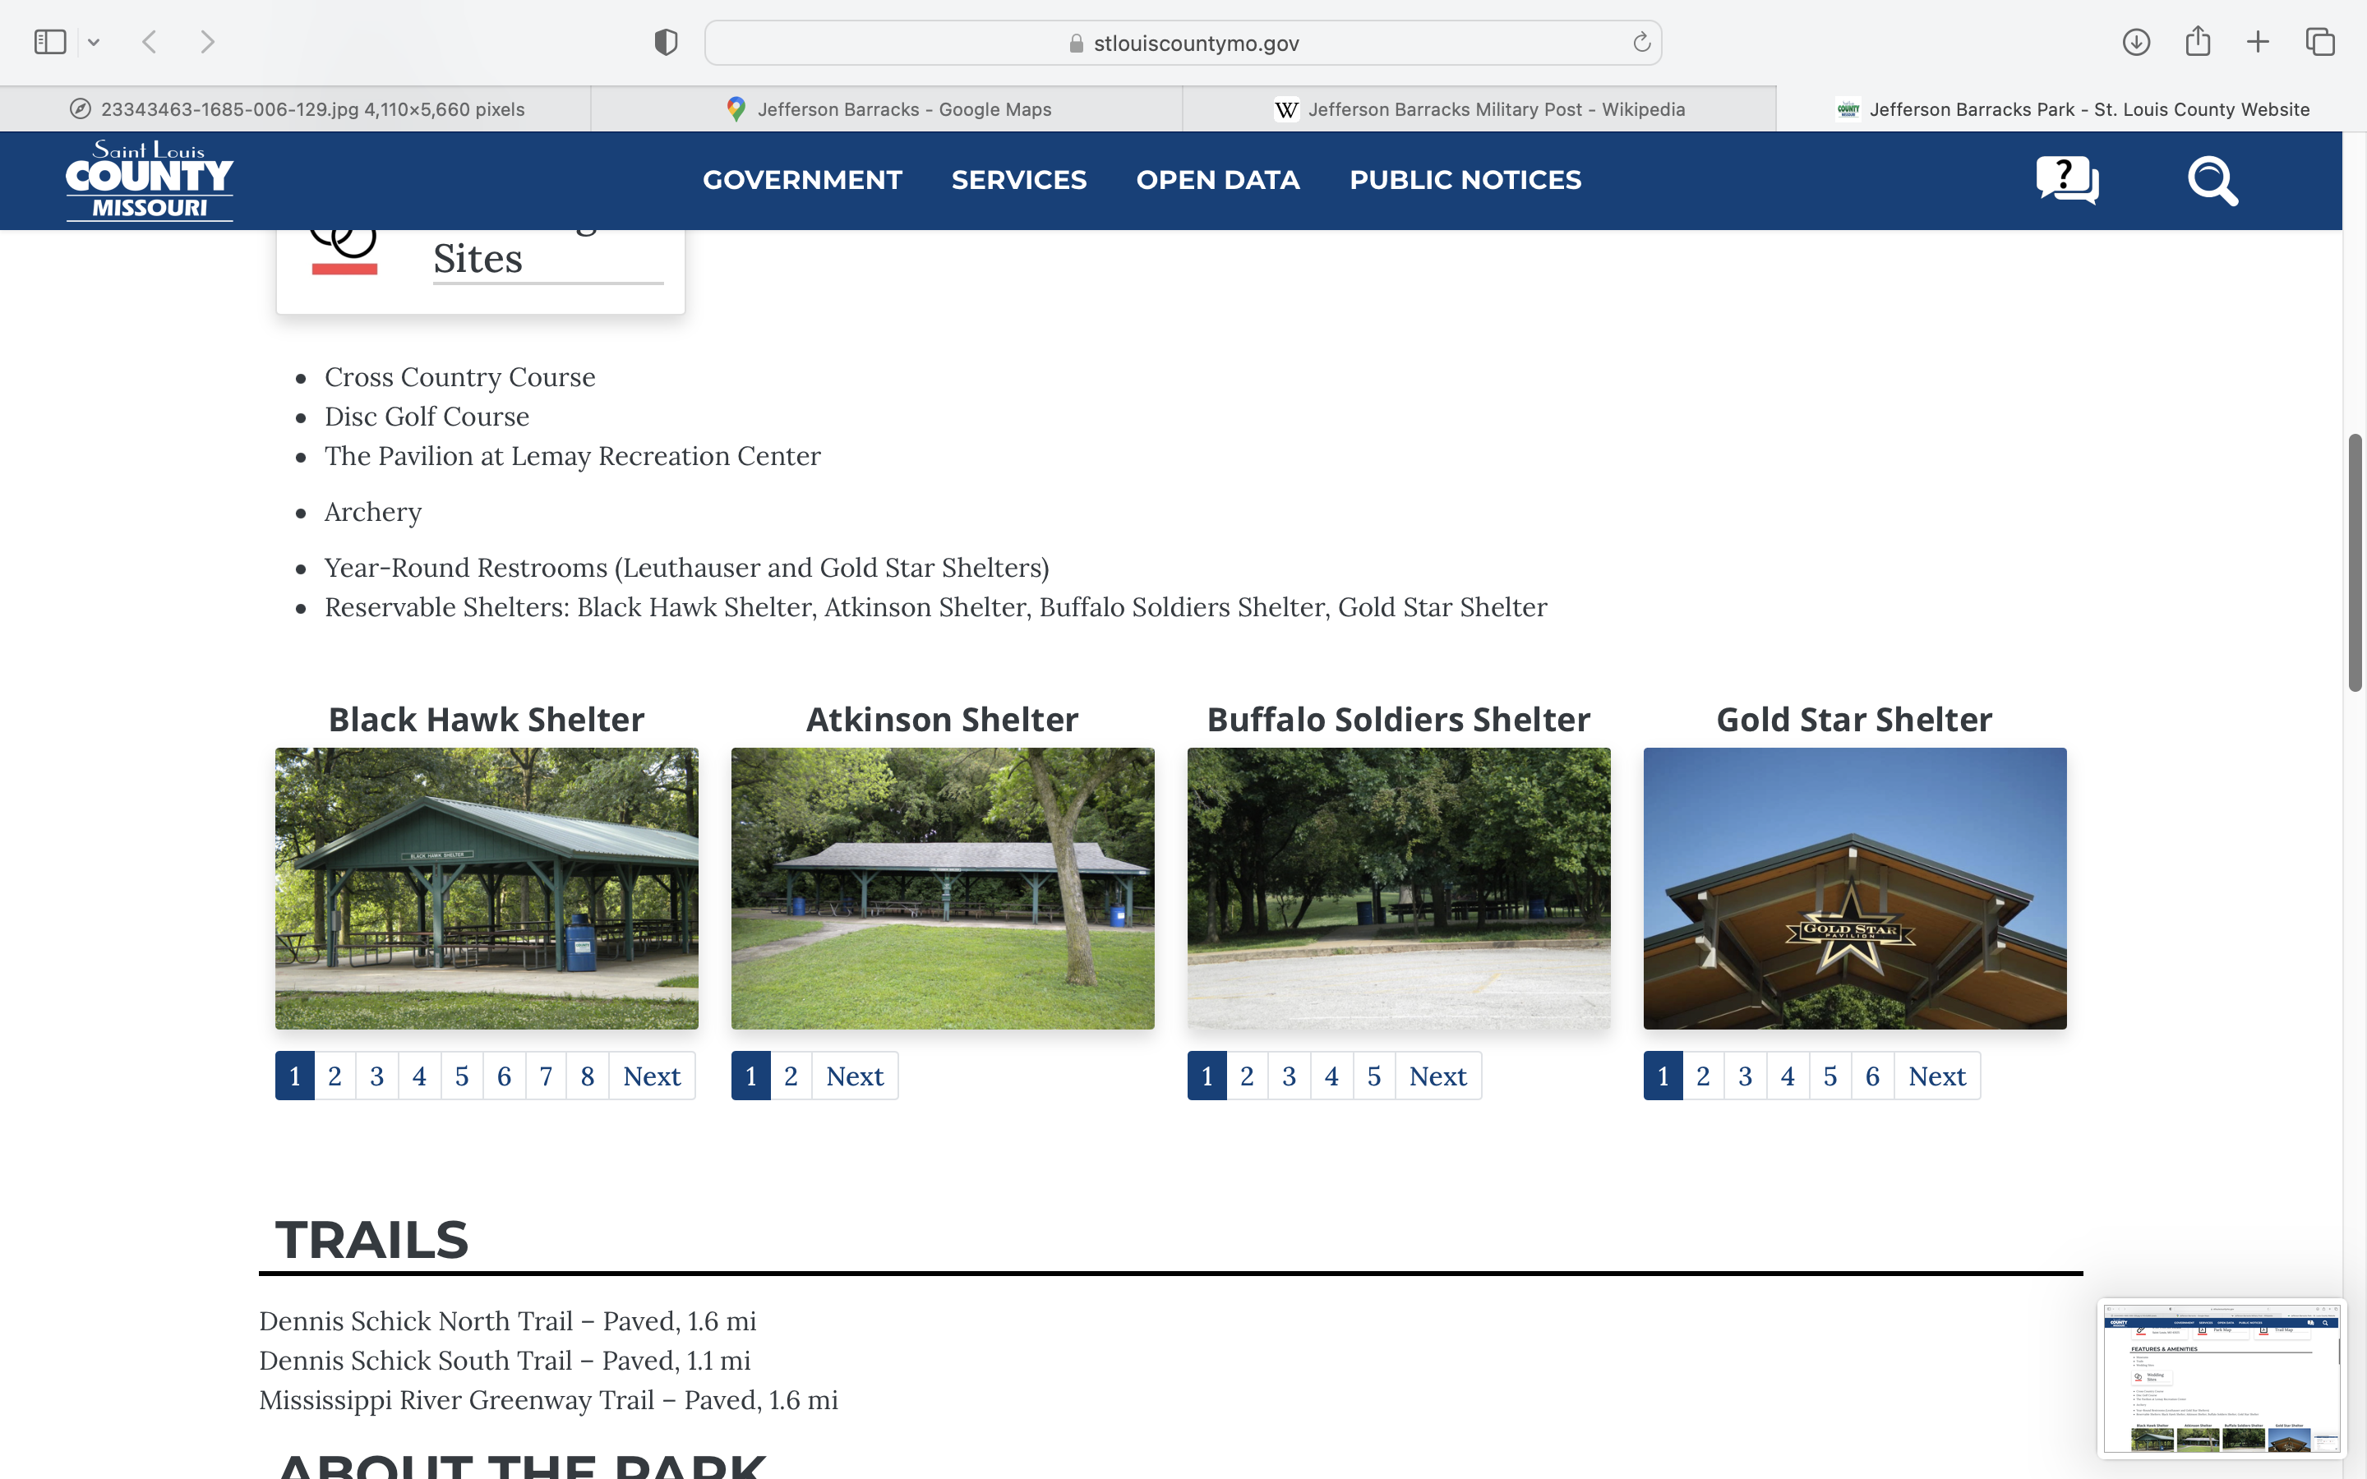
Task: Click the privacy shield icon
Action: [x=666, y=42]
